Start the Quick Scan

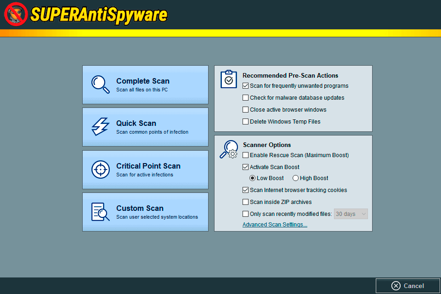[146, 127]
